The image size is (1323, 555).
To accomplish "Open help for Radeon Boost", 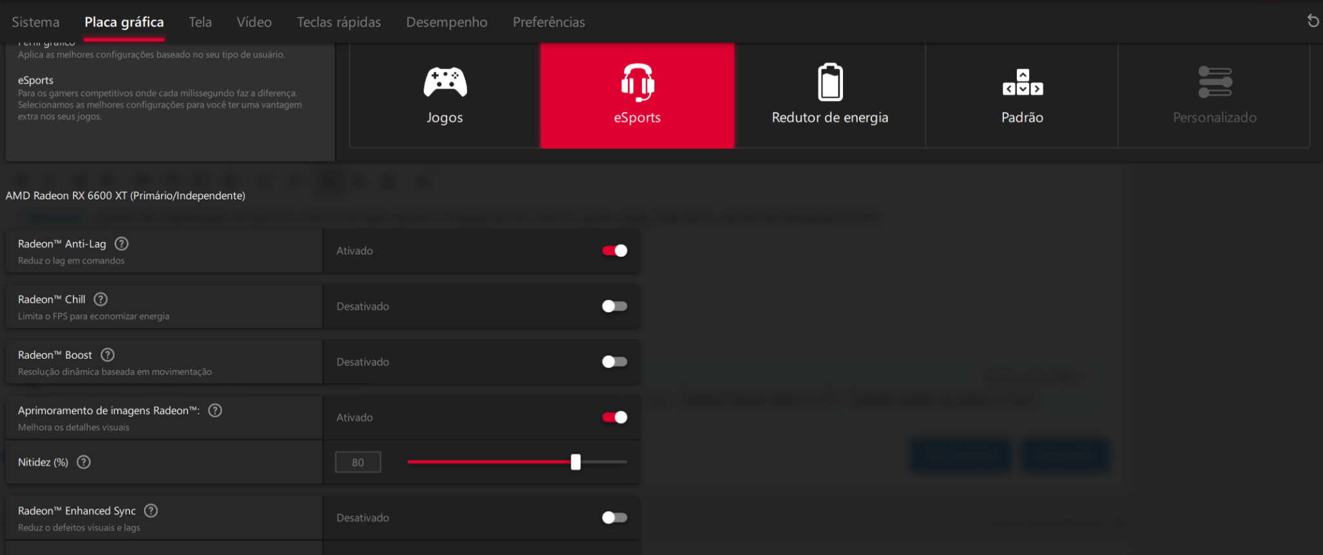I will pos(108,354).
